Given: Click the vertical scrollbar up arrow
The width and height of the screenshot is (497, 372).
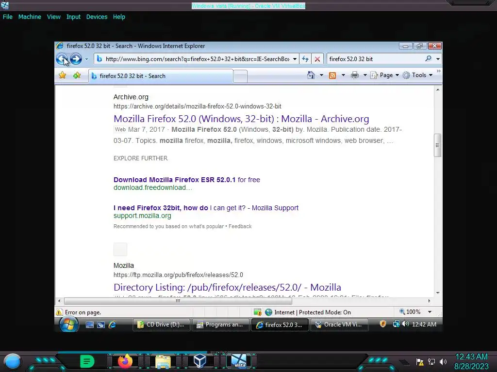Looking at the screenshot, I should 437,90.
